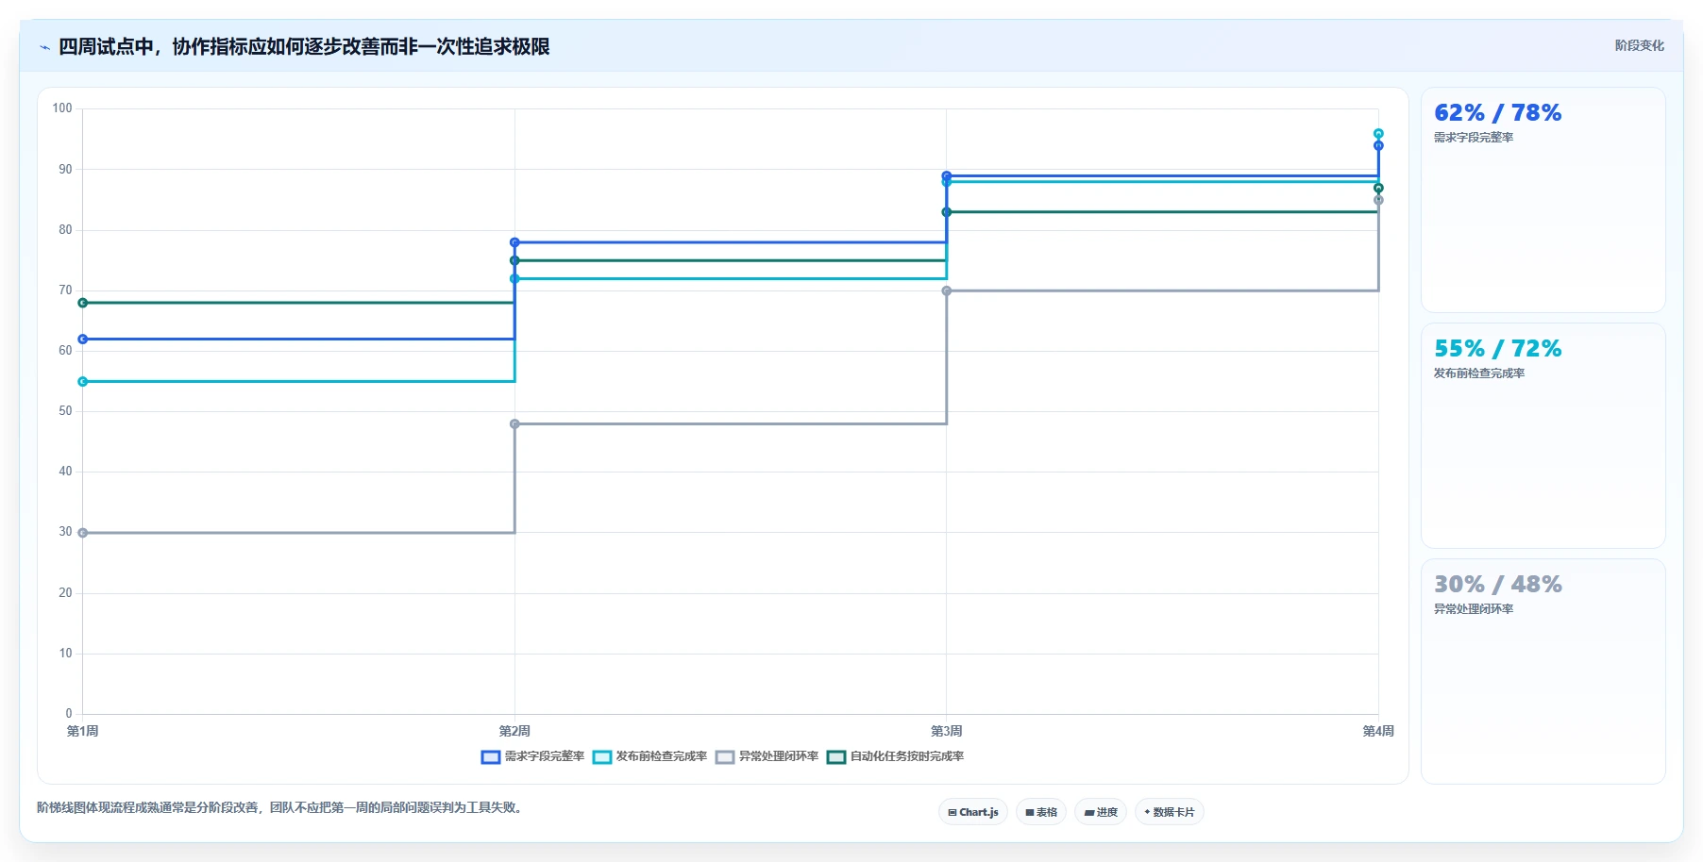
Task: Click the 100 y-axis label
Action: pyautogui.click(x=62, y=108)
